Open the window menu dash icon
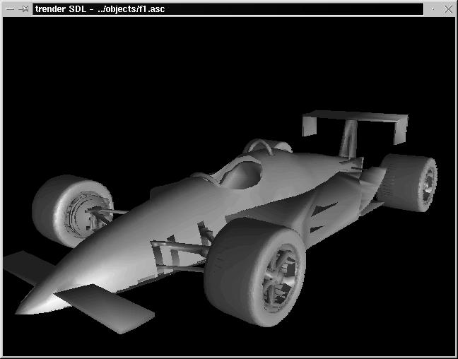 [x=10, y=9]
